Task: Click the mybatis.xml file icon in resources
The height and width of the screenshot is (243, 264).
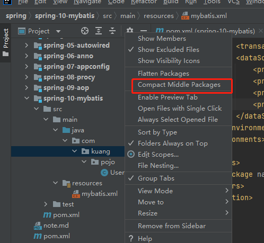Action: click(76, 194)
